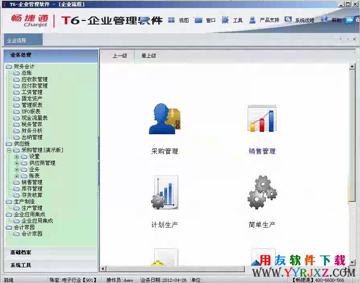360x283 pixels.
Task: Expand the 业务 tree node
Action: [17, 170]
